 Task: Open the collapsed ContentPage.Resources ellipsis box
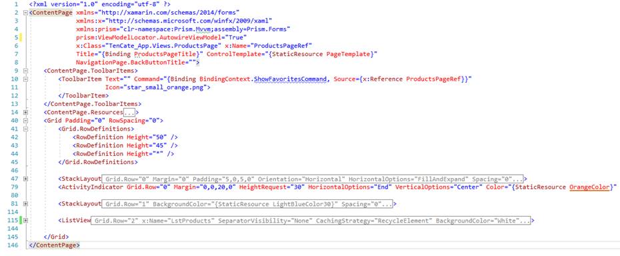tap(129, 113)
